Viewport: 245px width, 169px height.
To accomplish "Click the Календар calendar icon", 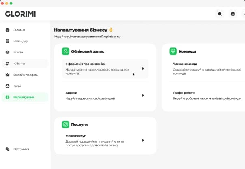I will point(7,41).
